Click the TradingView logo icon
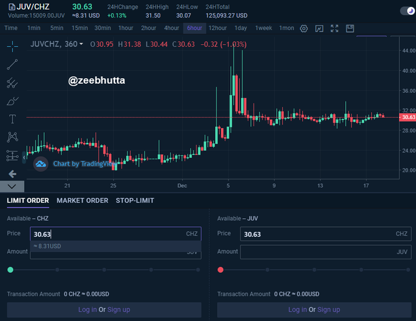The image size is (416, 321). (40, 164)
